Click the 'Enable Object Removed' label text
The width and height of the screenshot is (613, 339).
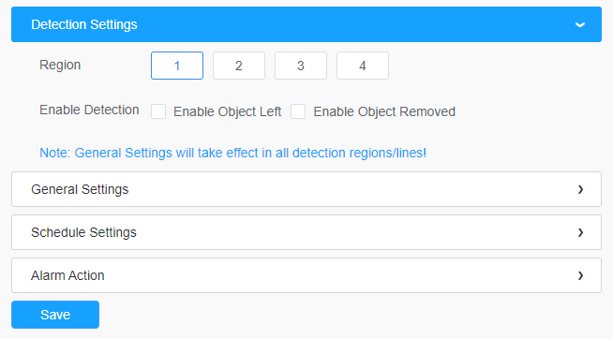pyautogui.click(x=384, y=111)
